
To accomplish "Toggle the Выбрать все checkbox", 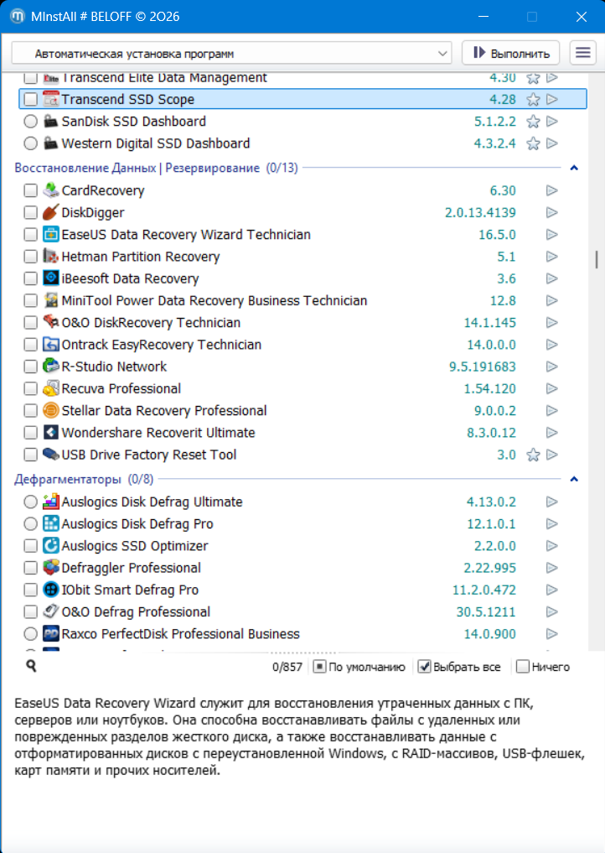I will tap(425, 668).
